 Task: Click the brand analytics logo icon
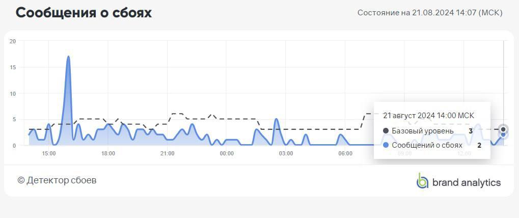pyautogui.click(x=422, y=181)
